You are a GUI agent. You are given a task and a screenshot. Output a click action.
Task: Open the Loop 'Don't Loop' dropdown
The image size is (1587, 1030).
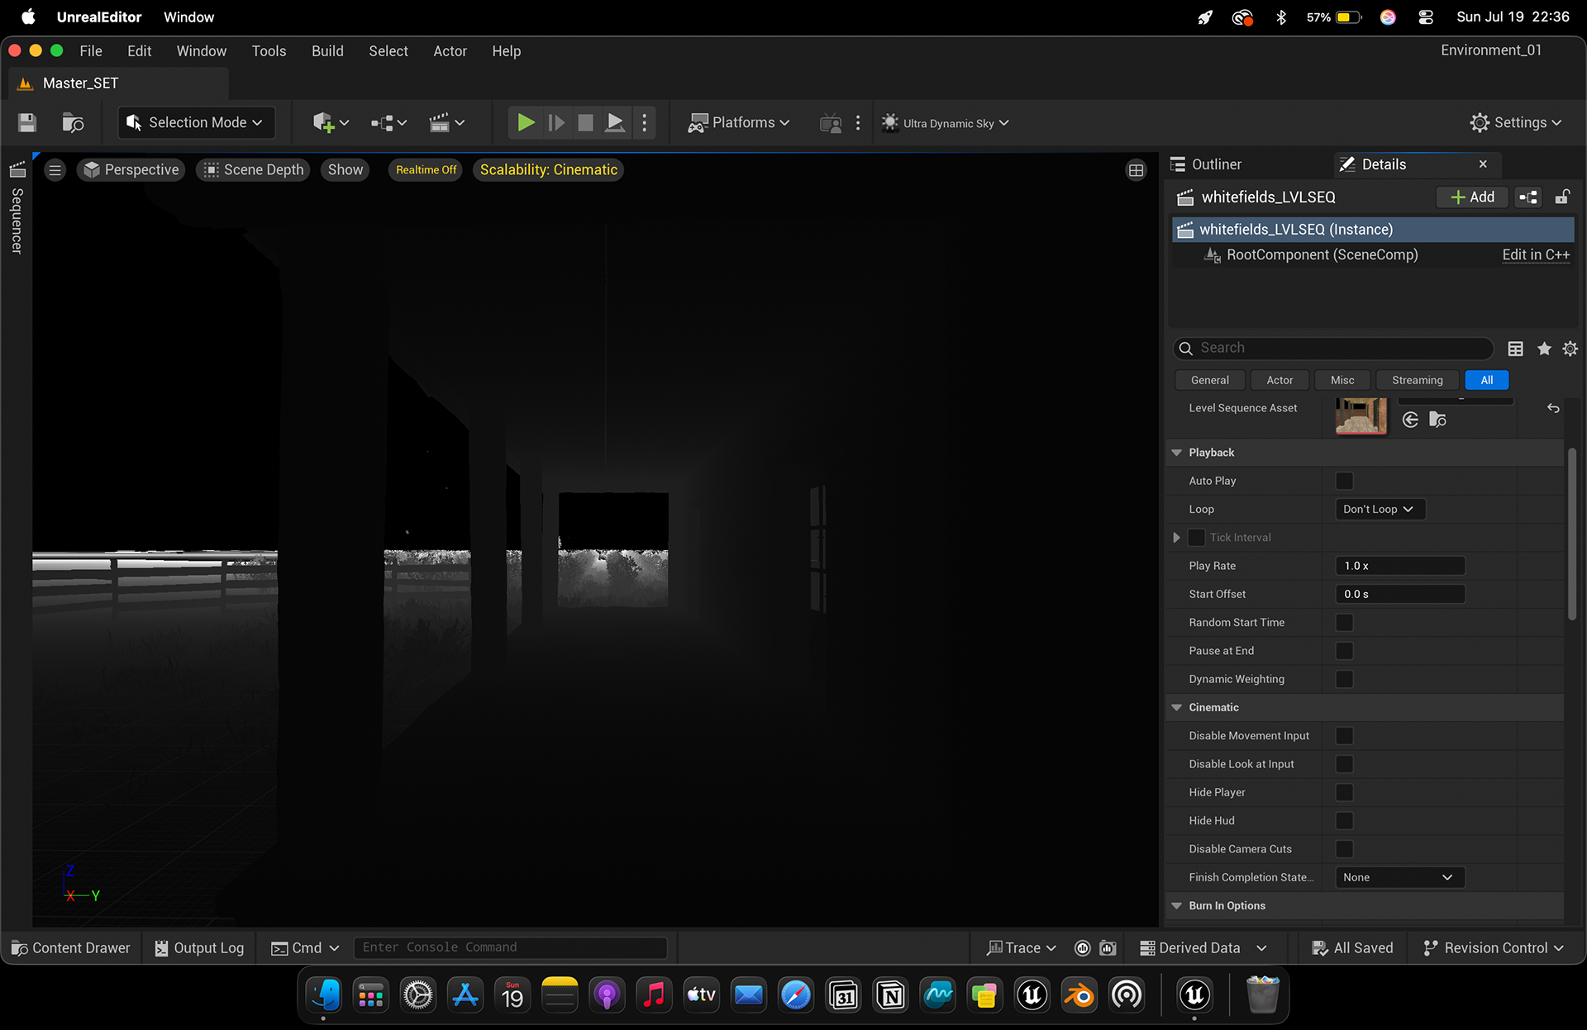(1380, 510)
